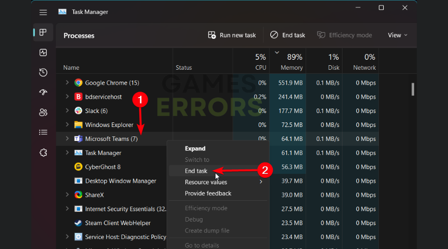Open the hamburger navigation menu
Screen dimensions: 448x249
click(x=43, y=12)
